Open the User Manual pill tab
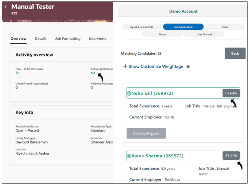Image resolution: width=249 pixels, height=185 pixels. [x=204, y=34]
